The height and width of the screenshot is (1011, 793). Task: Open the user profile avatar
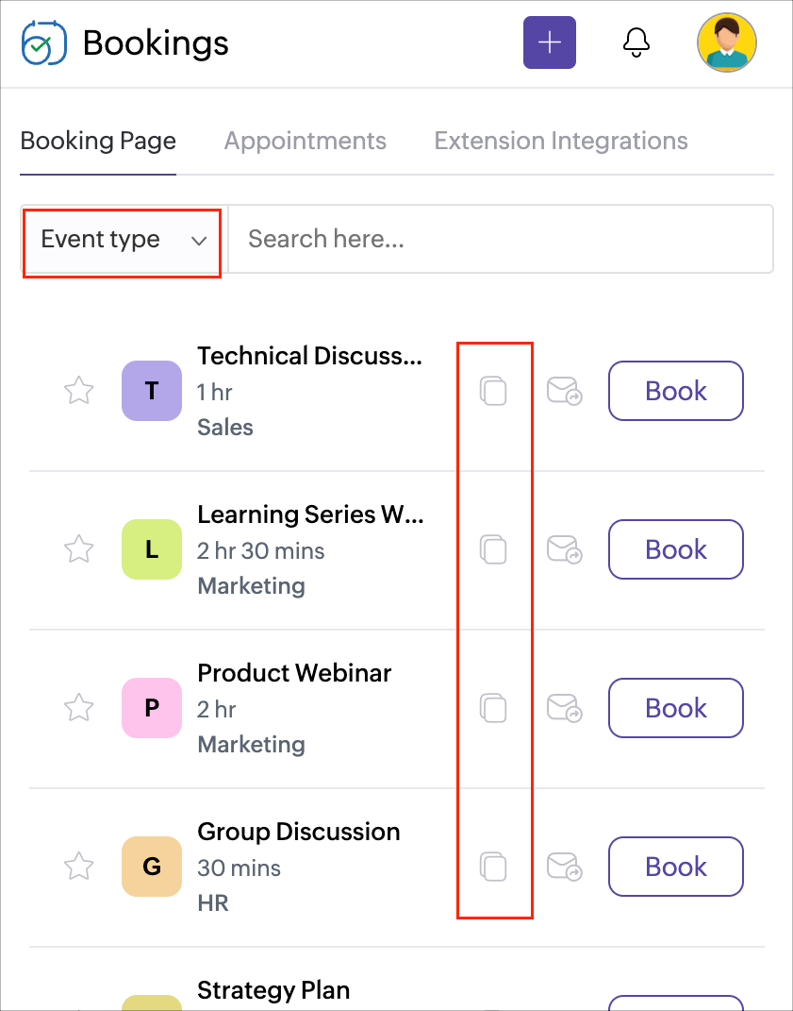click(727, 42)
